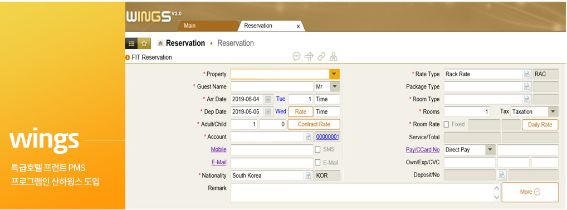
Task: Click the Package Type input field
Action: click(x=483, y=87)
